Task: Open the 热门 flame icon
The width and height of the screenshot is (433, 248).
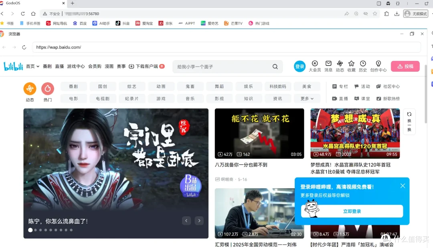Action: [x=47, y=89]
